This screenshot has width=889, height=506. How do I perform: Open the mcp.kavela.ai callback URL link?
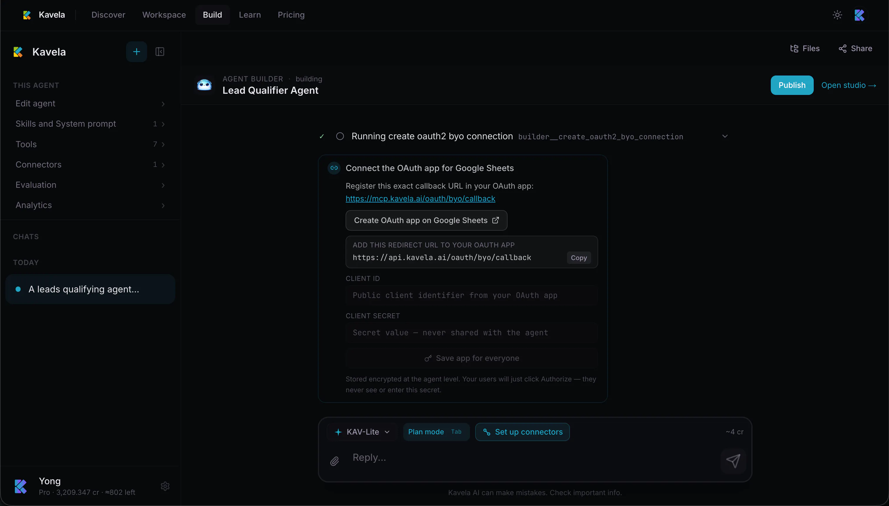420,198
